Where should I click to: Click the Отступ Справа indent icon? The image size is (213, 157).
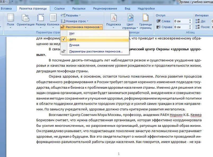point(158,27)
